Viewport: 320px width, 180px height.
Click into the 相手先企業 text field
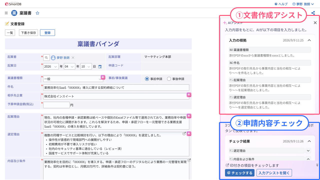[116, 96]
